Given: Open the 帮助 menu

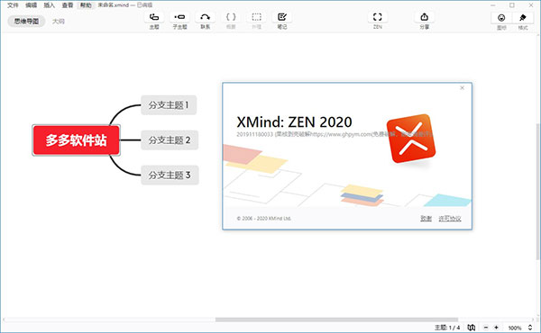Looking at the screenshot, I should tap(86, 5).
